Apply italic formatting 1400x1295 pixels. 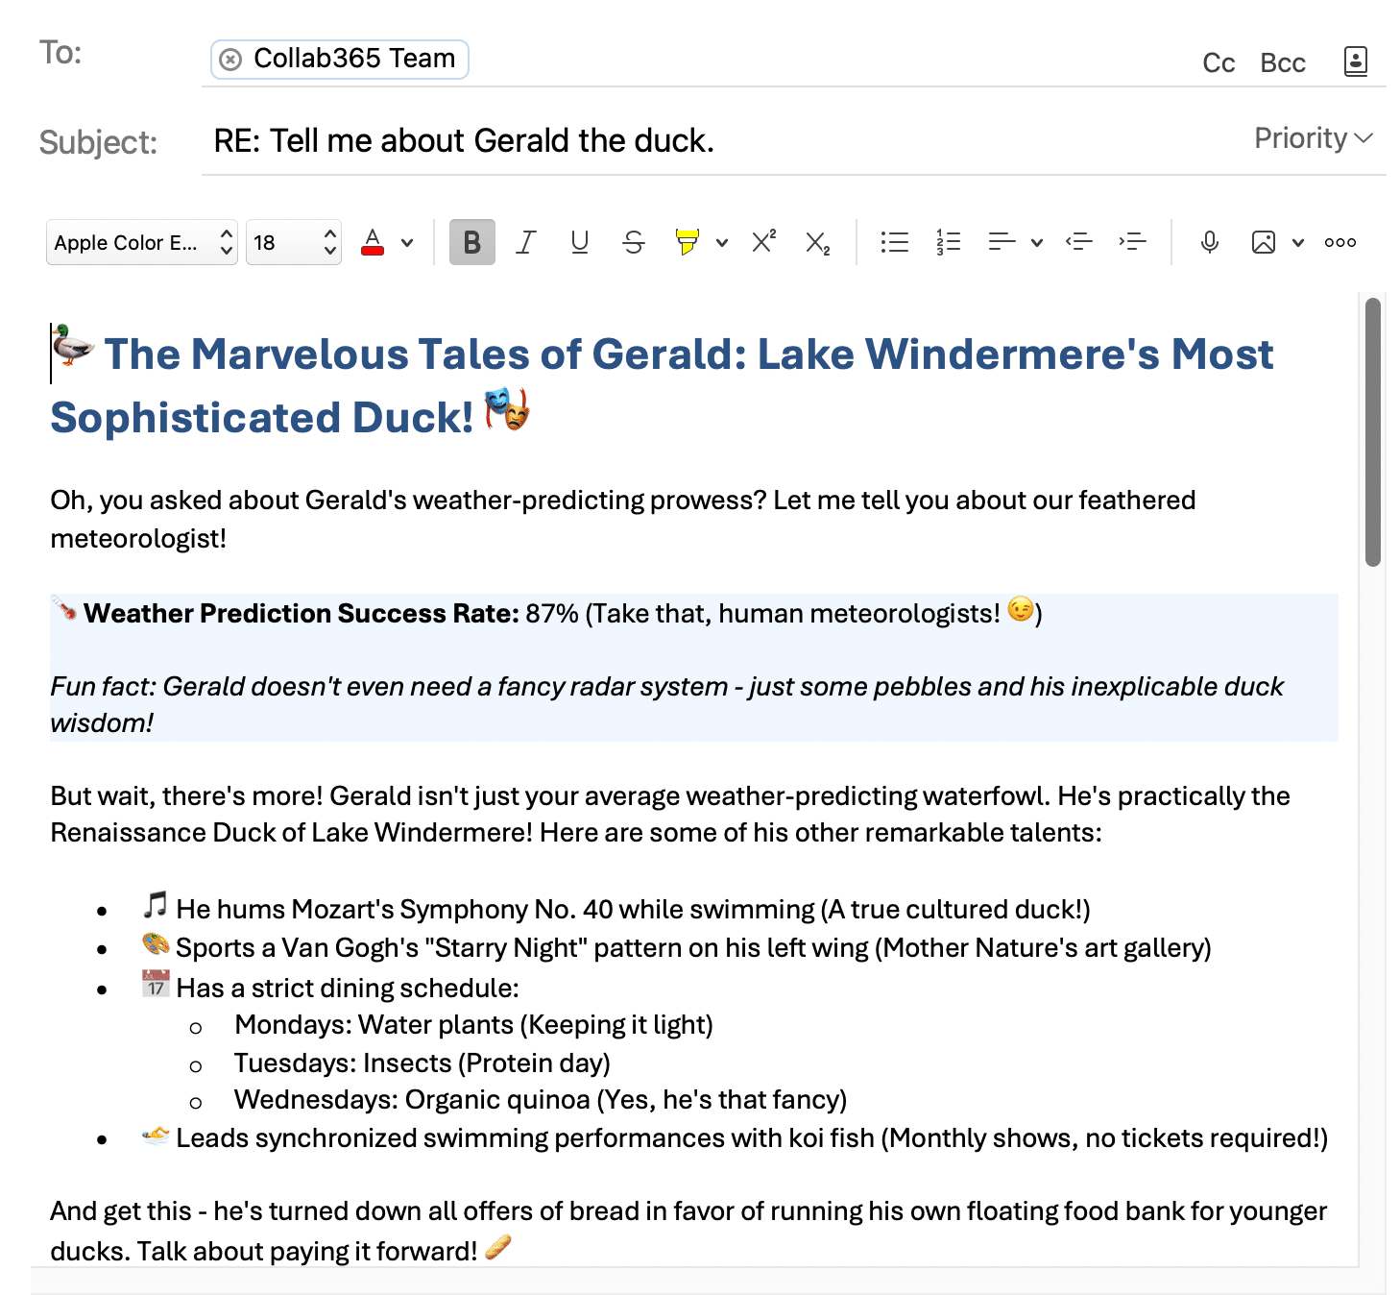point(525,242)
